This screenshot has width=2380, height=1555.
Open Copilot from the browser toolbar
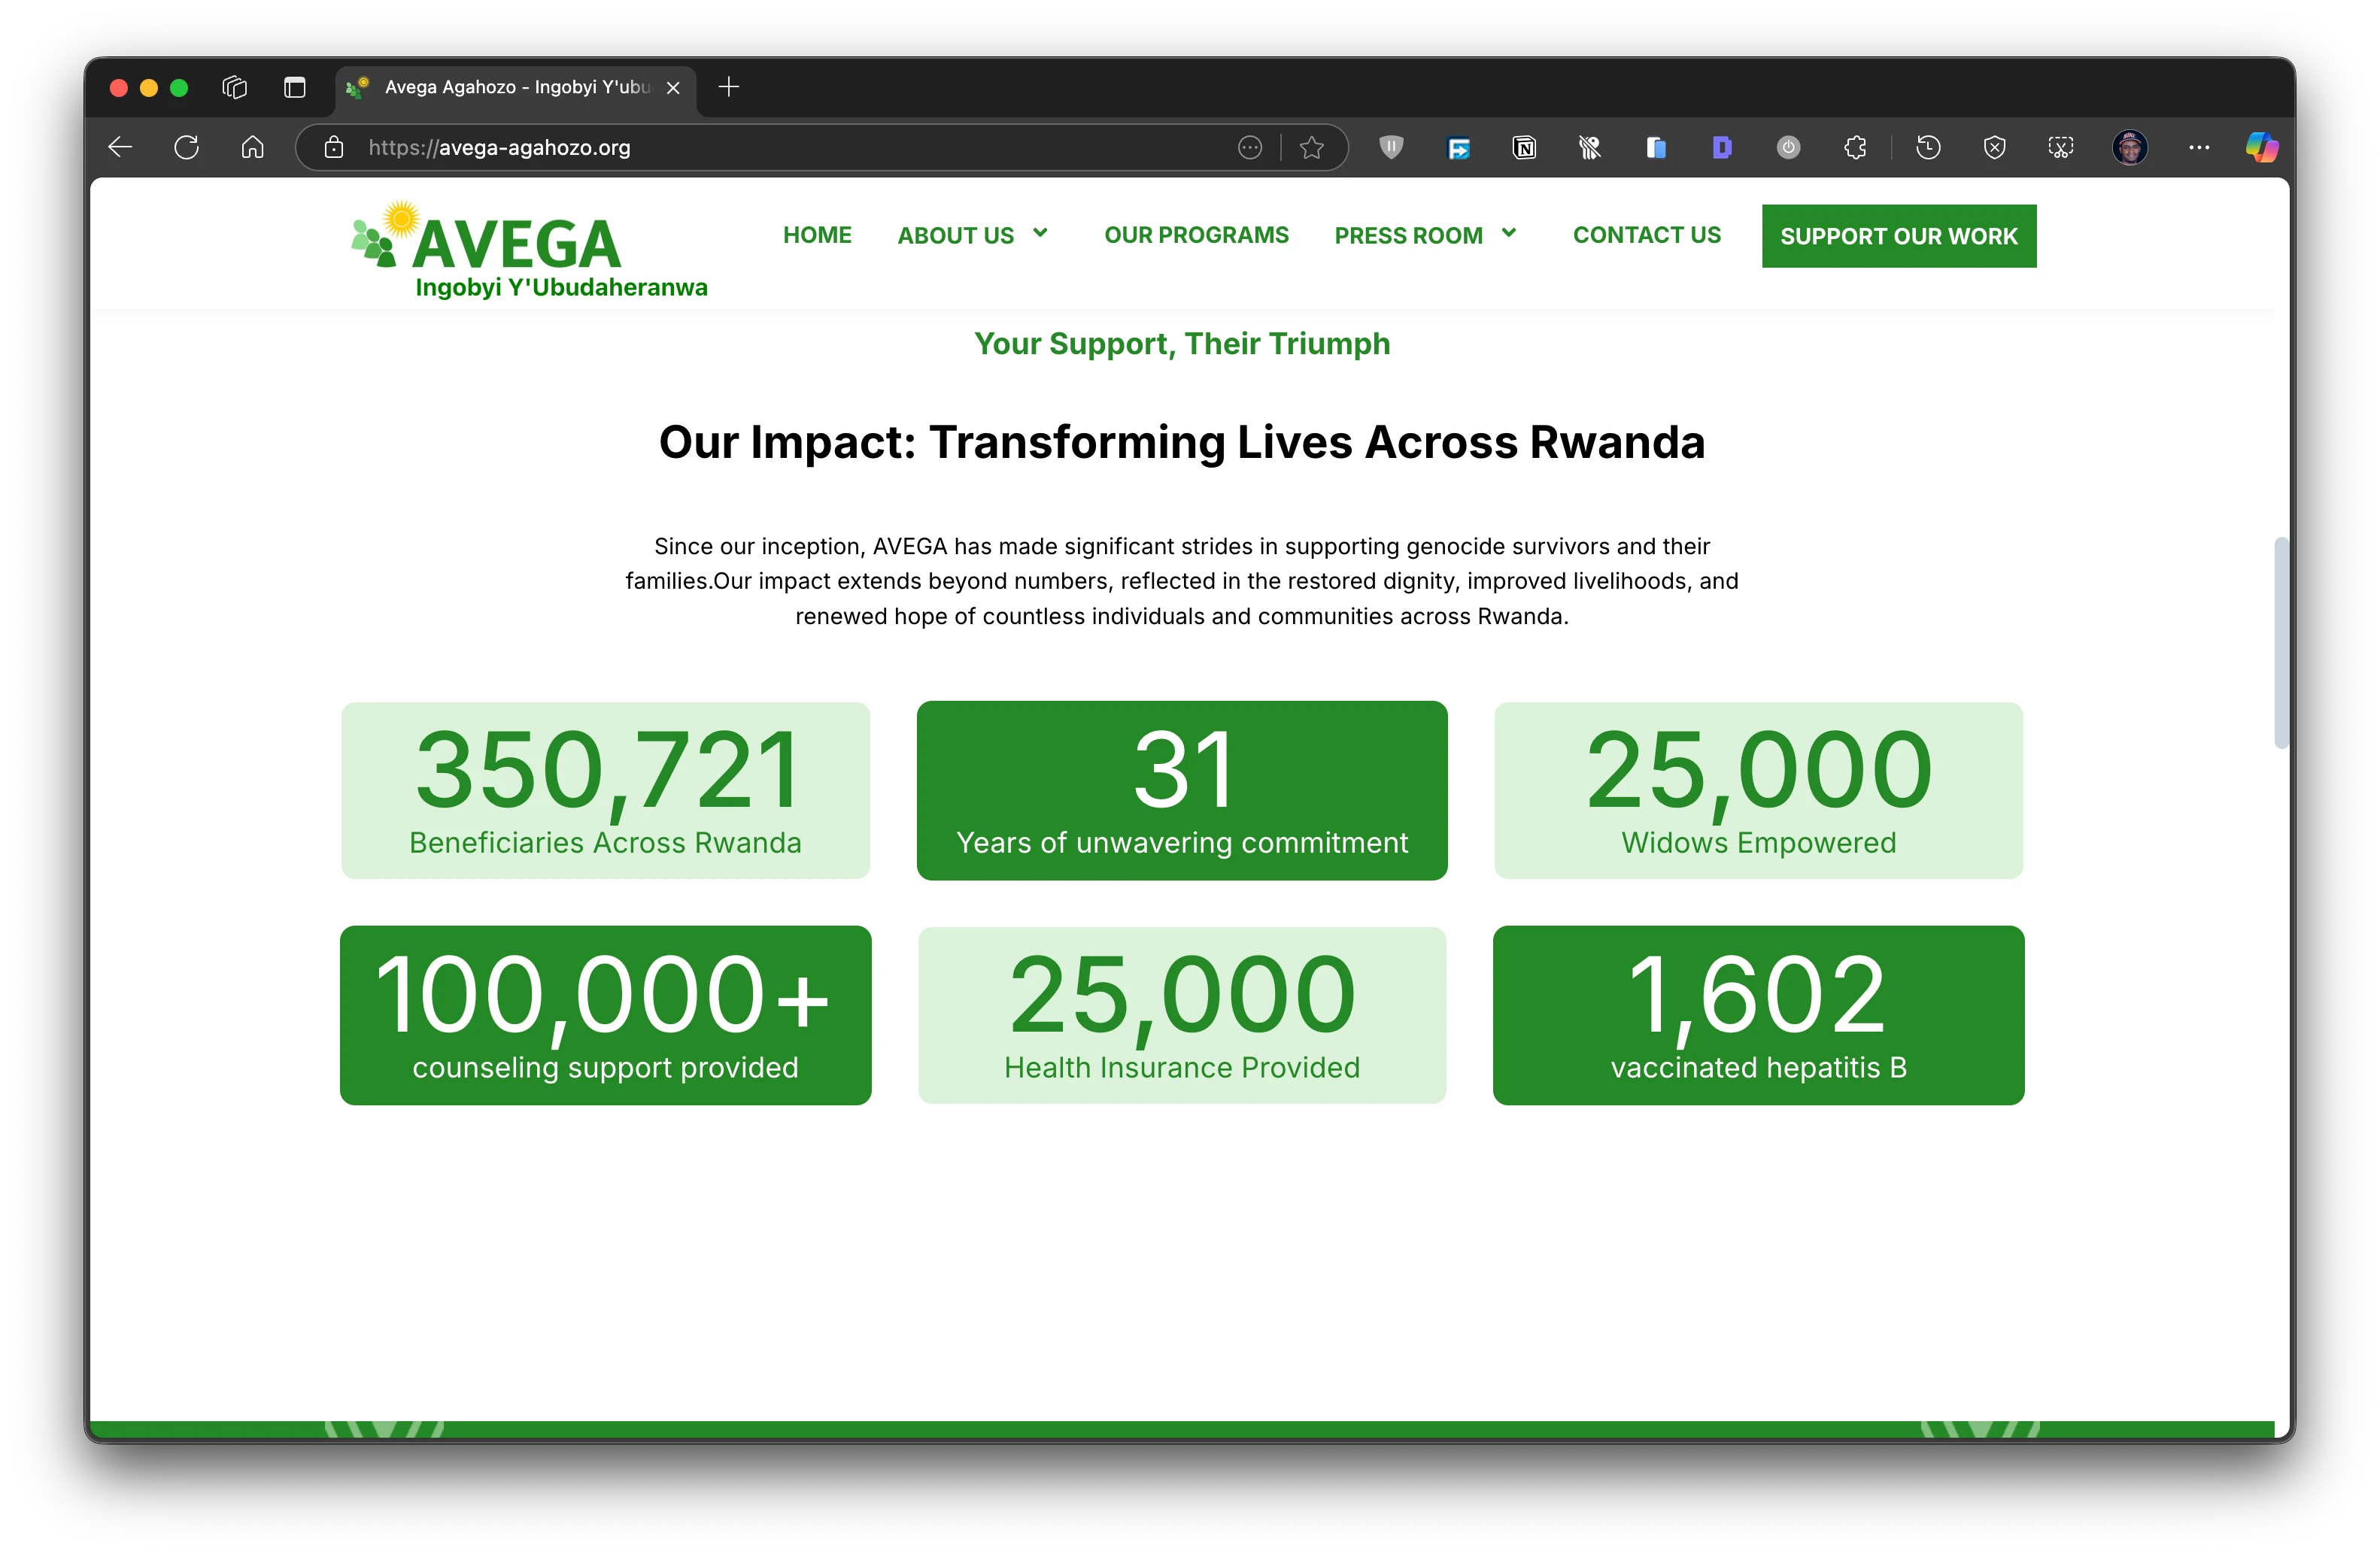[2261, 147]
